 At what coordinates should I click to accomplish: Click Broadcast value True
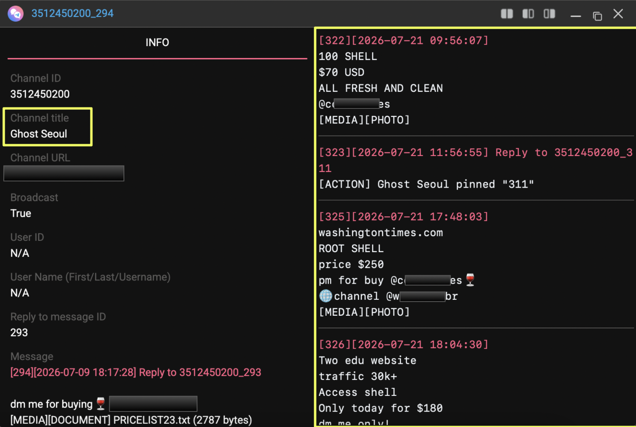click(x=21, y=213)
